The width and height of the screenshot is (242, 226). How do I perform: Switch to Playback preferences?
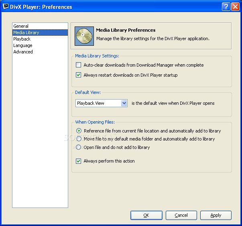point(40,39)
